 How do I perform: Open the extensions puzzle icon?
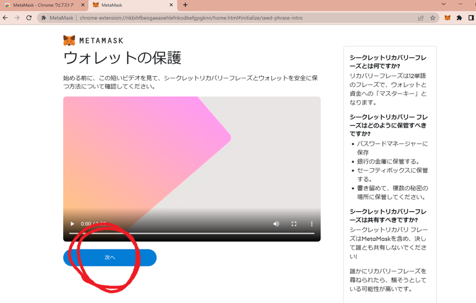[x=459, y=18]
